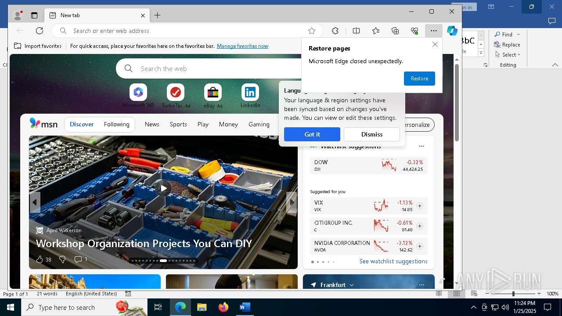Image resolution: width=562 pixels, height=316 pixels.
Task: Click Import favorites button
Action: 38,46
